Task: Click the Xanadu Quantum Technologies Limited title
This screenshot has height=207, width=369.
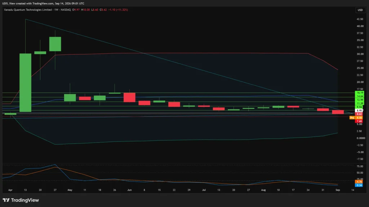Action: coord(28,10)
